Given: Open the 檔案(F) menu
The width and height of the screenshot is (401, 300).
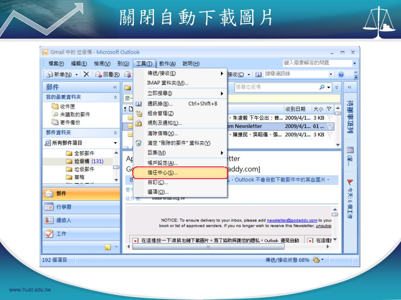Looking at the screenshot, I should 56,64.
